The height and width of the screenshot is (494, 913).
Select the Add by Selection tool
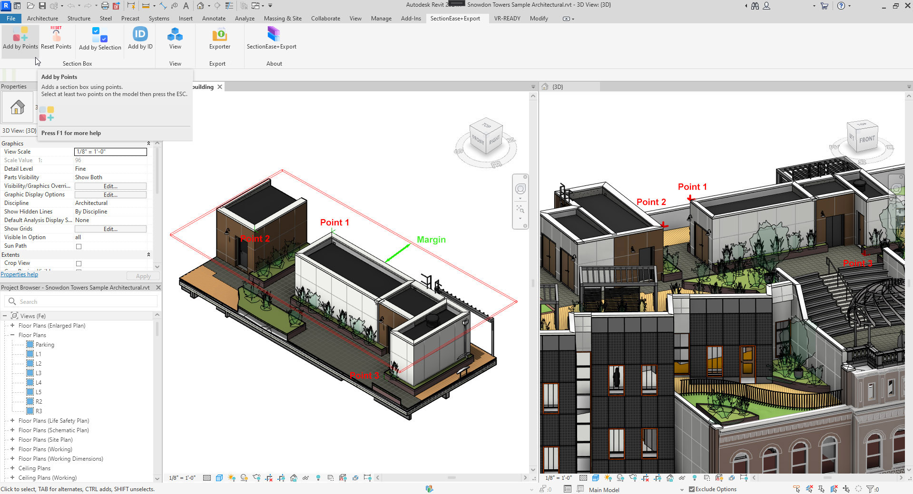pos(100,35)
